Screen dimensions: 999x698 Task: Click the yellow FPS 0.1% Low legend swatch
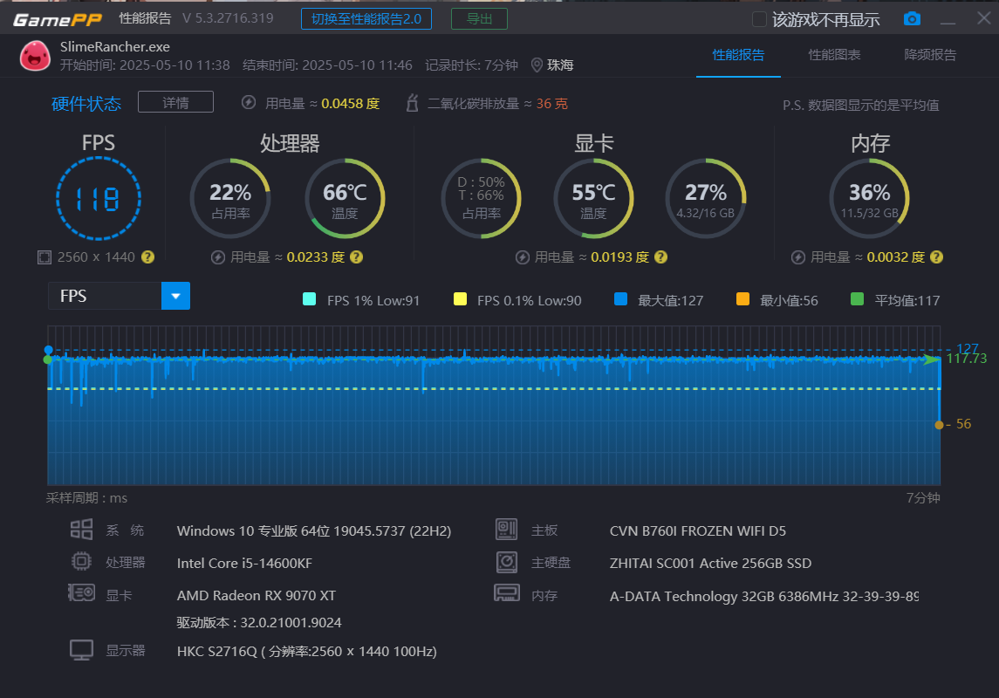[x=459, y=299]
